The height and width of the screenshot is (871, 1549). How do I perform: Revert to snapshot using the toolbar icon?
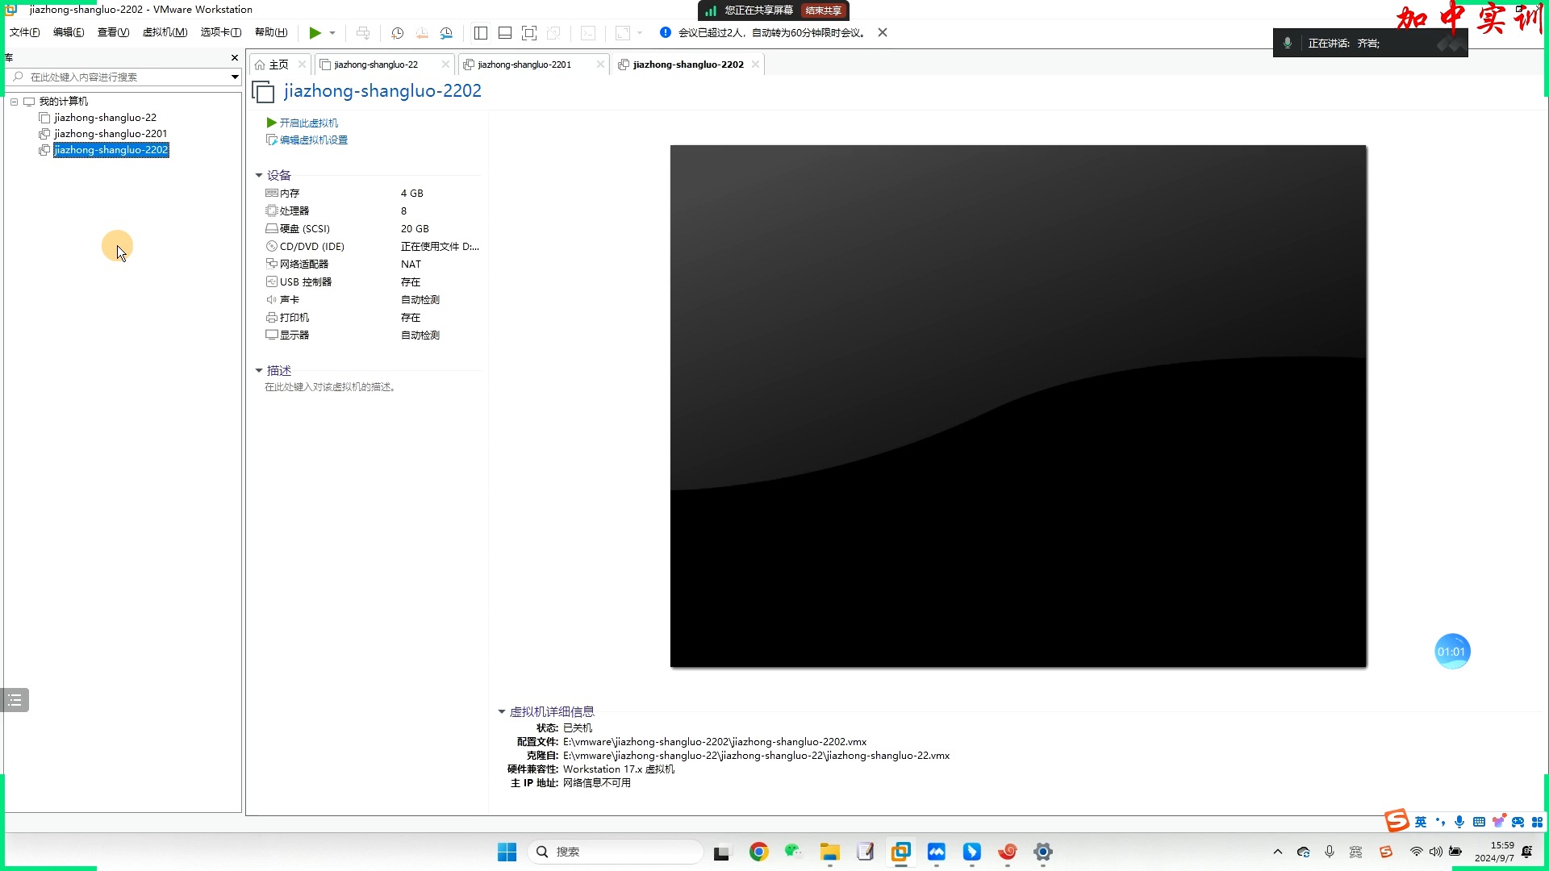[422, 33]
